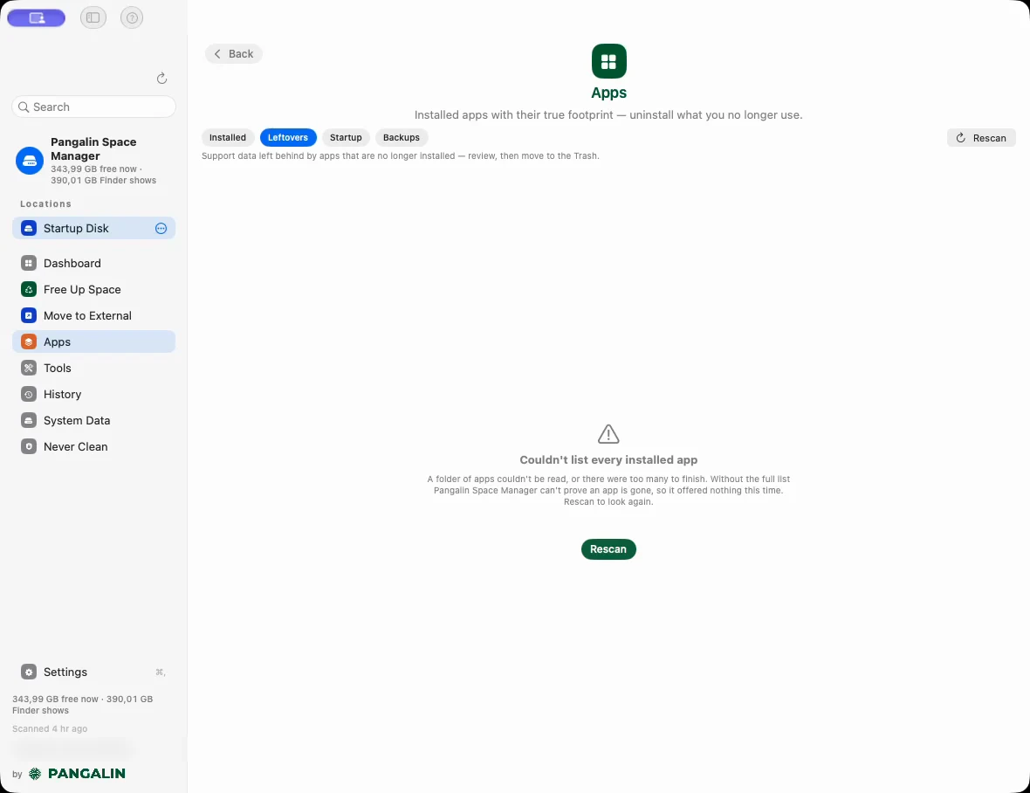Click the Locations section header
Image resolution: width=1030 pixels, height=793 pixels.
(46, 203)
